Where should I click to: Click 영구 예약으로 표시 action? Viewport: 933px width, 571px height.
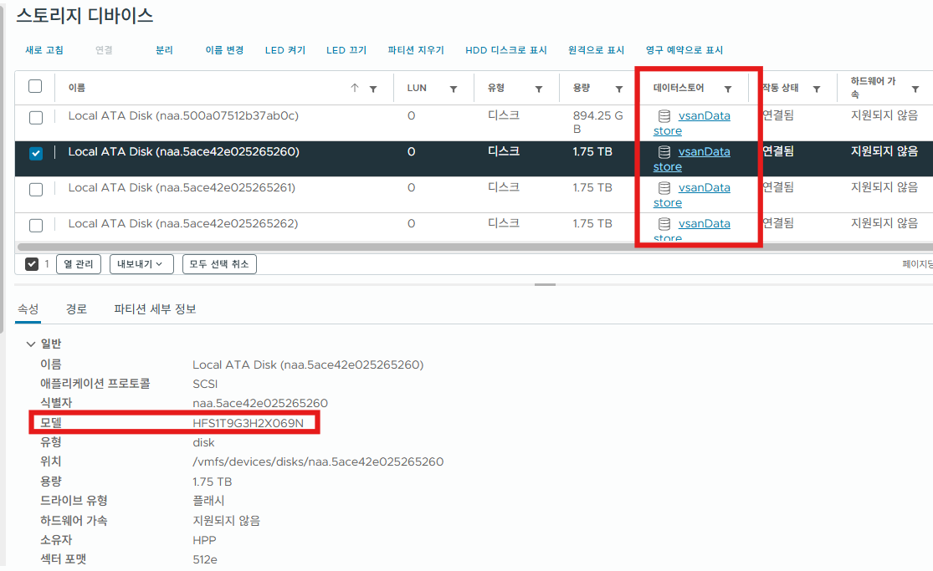[684, 50]
